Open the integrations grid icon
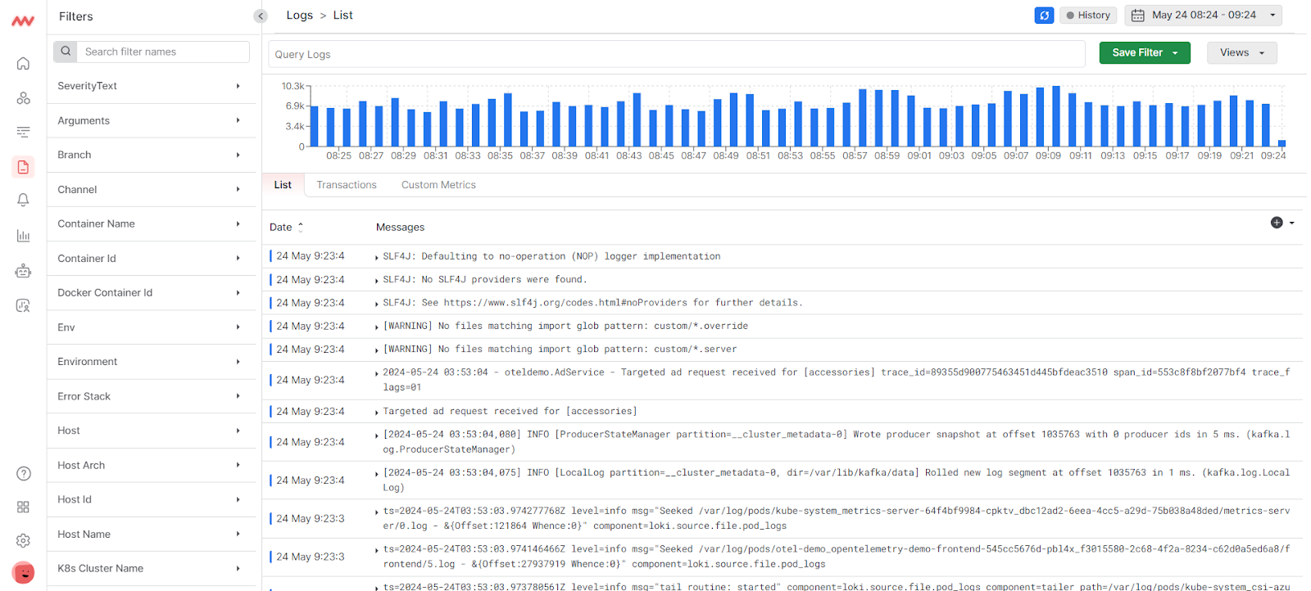The image size is (1311, 591). click(23, 507)
